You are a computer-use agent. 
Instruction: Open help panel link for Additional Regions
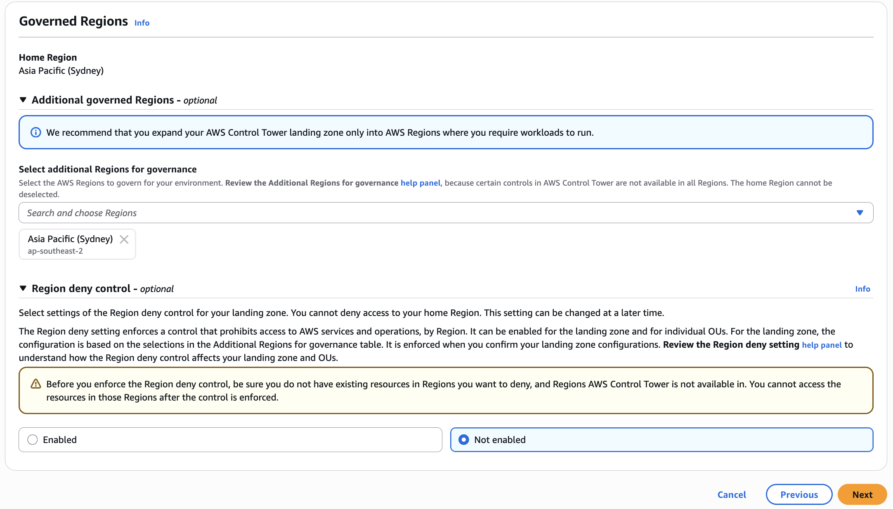click(x=421, y=183)
